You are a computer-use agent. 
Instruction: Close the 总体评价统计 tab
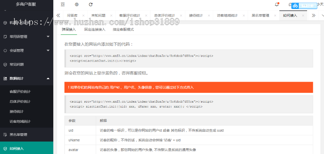tap(181, 15)
